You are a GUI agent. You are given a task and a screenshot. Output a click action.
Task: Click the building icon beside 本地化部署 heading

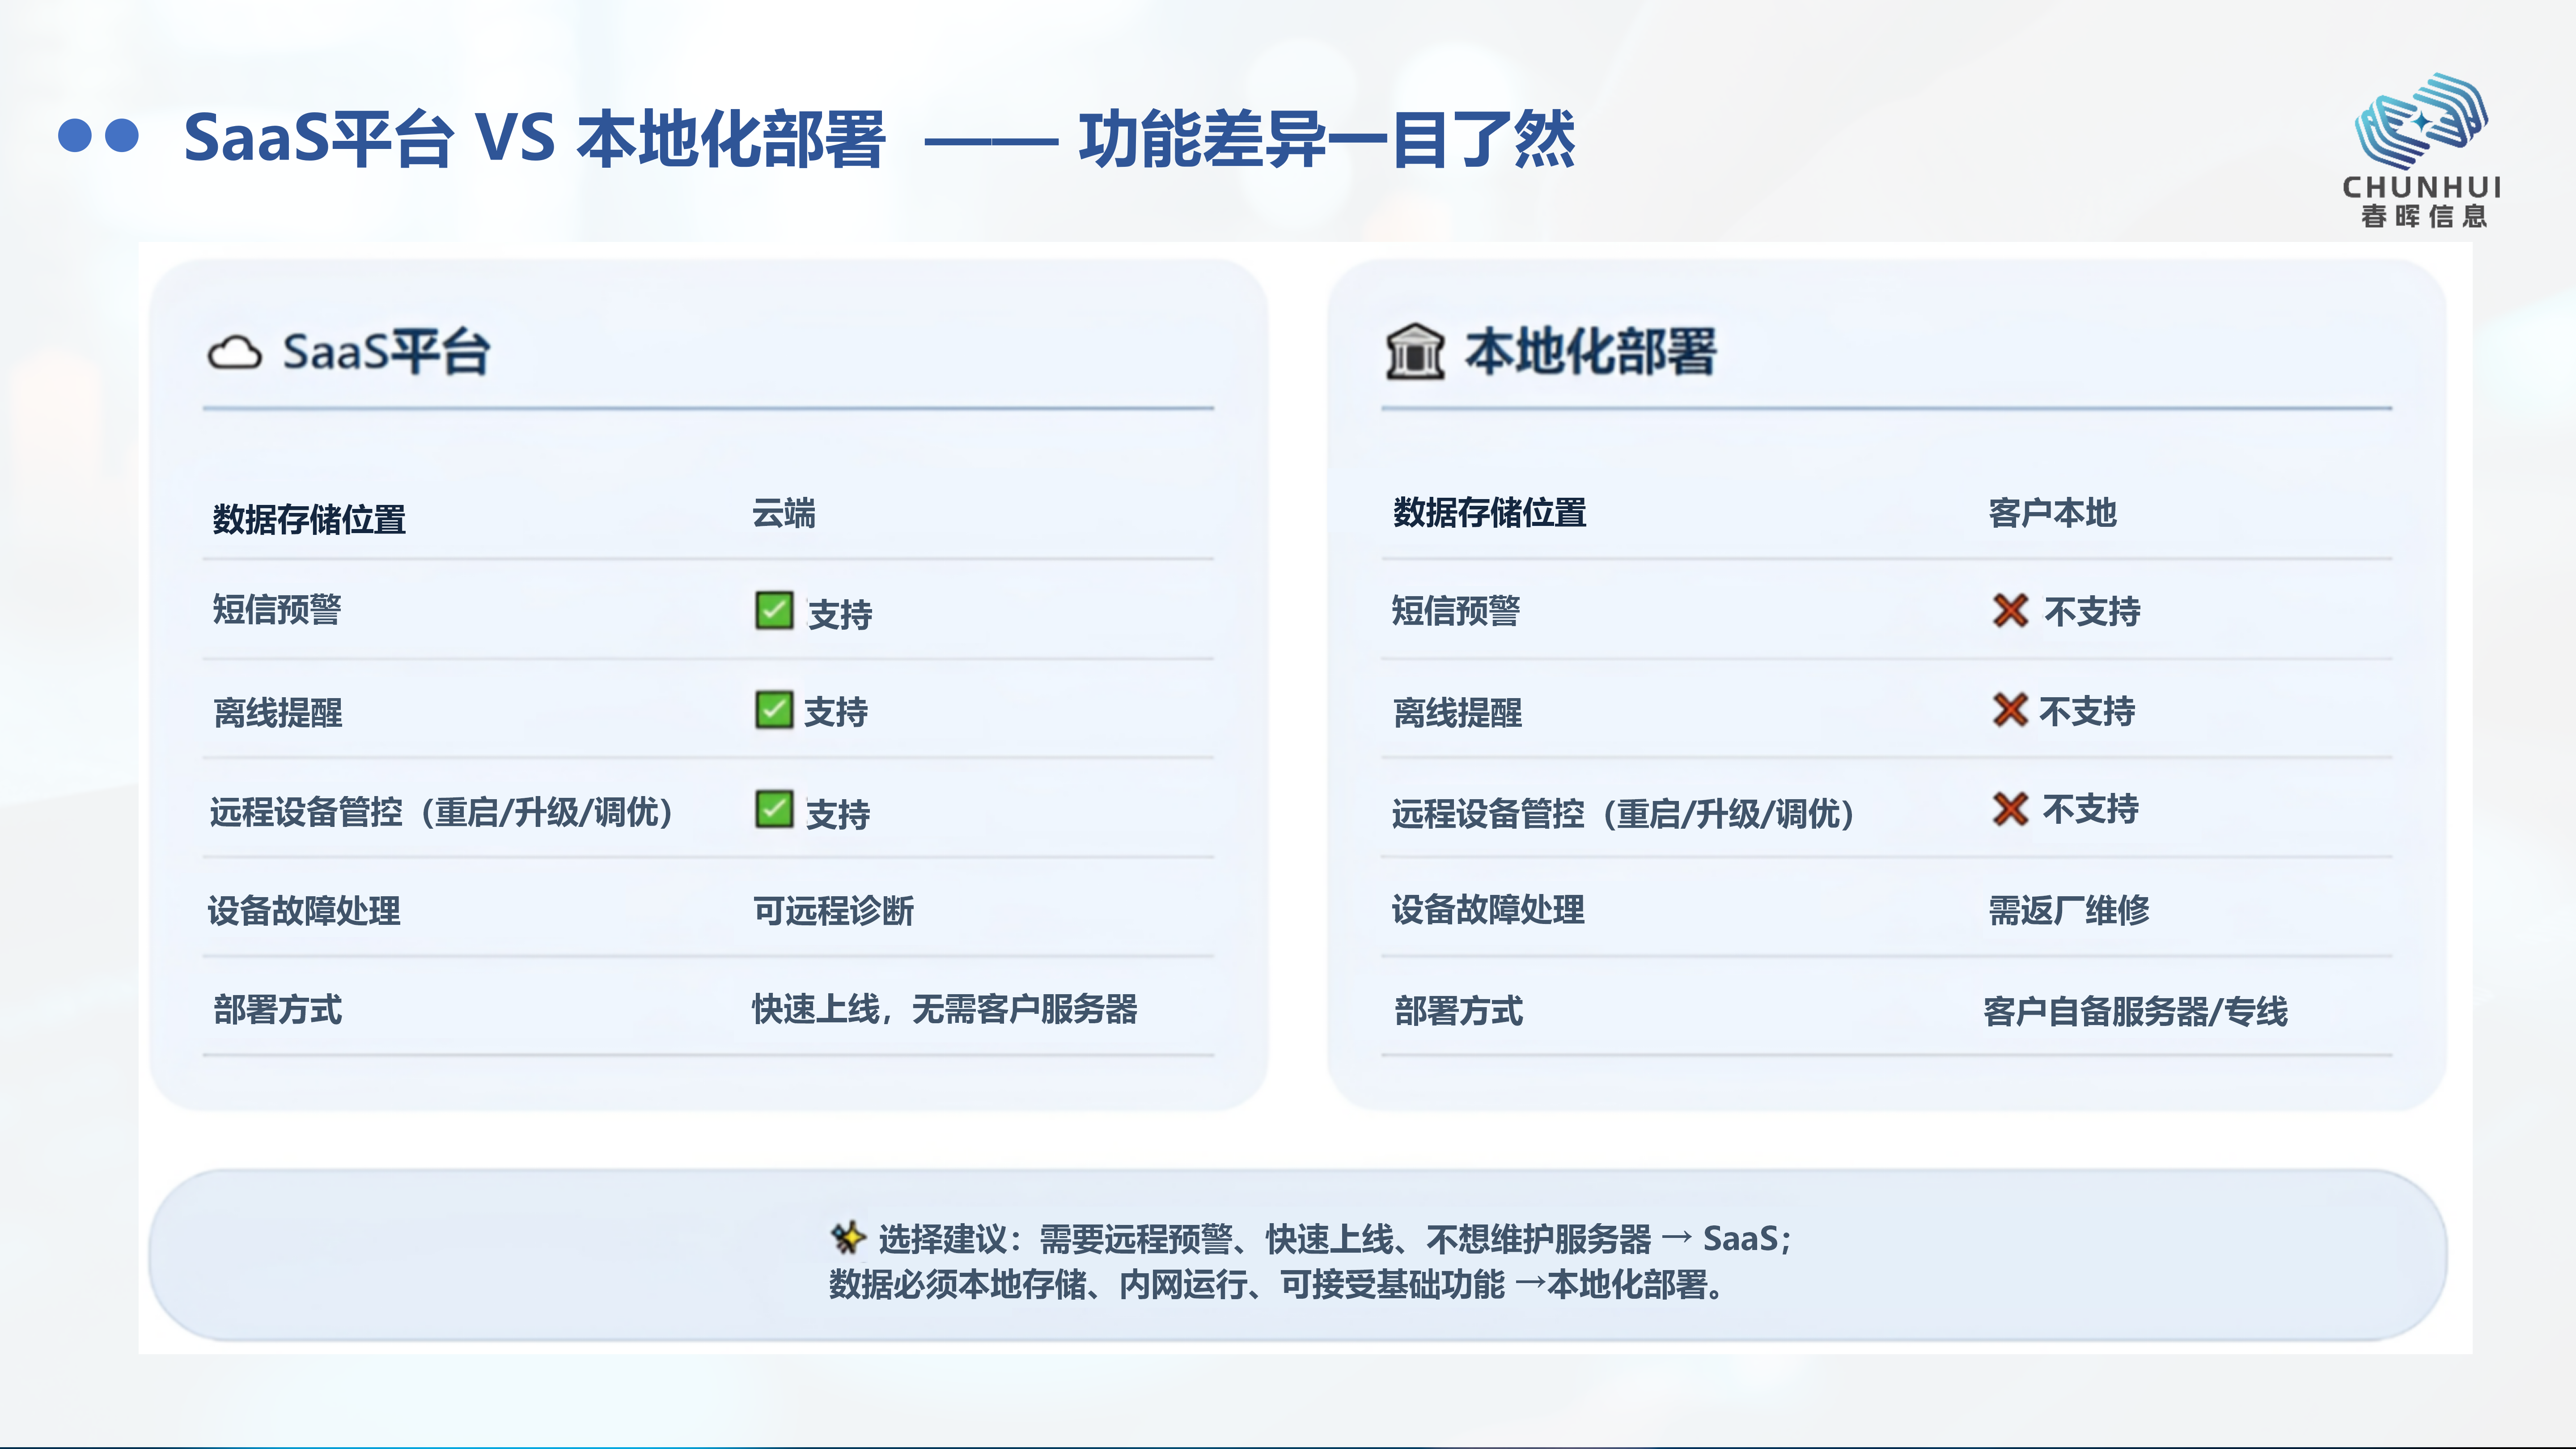coord(1415,352)
